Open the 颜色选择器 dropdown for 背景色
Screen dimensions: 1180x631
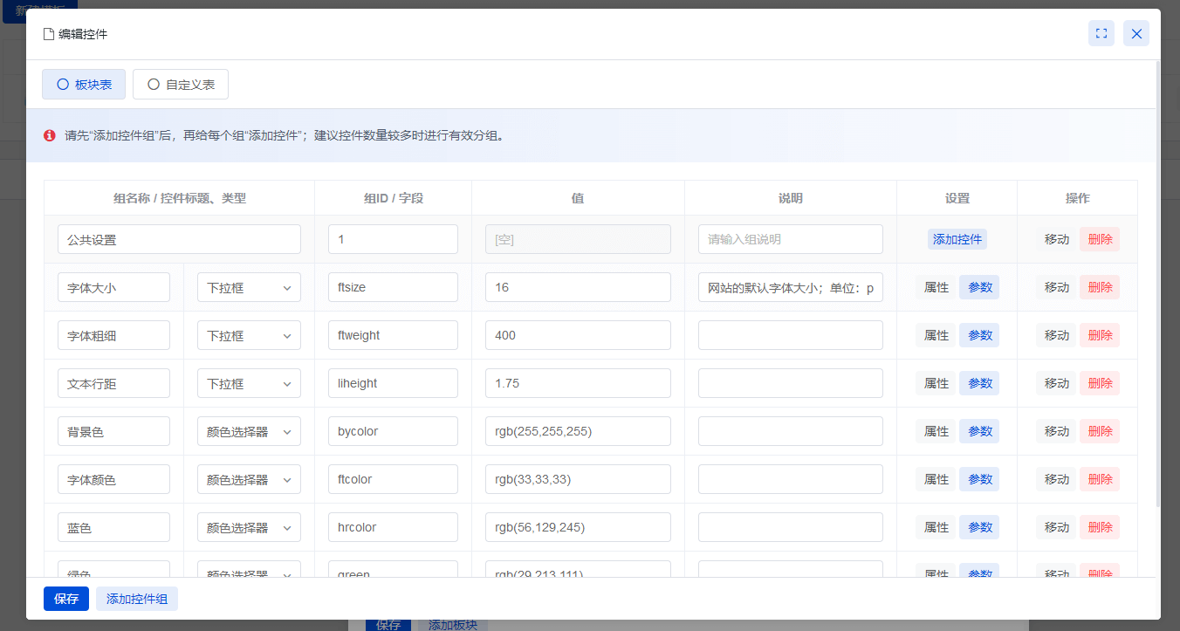[249, 431]
